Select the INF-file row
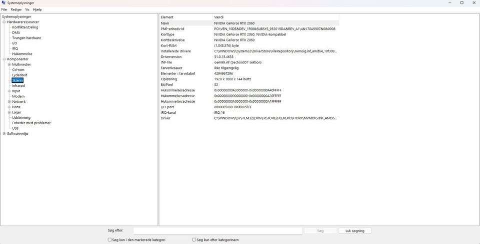This screenshot has height=244, width=480. [x=249, y=62]
